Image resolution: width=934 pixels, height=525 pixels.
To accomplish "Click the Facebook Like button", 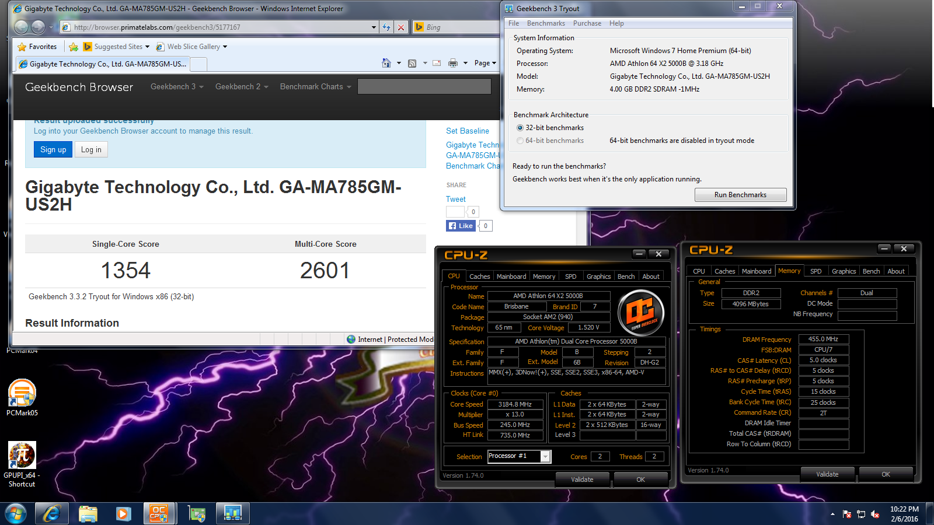I will pos(462,226).
